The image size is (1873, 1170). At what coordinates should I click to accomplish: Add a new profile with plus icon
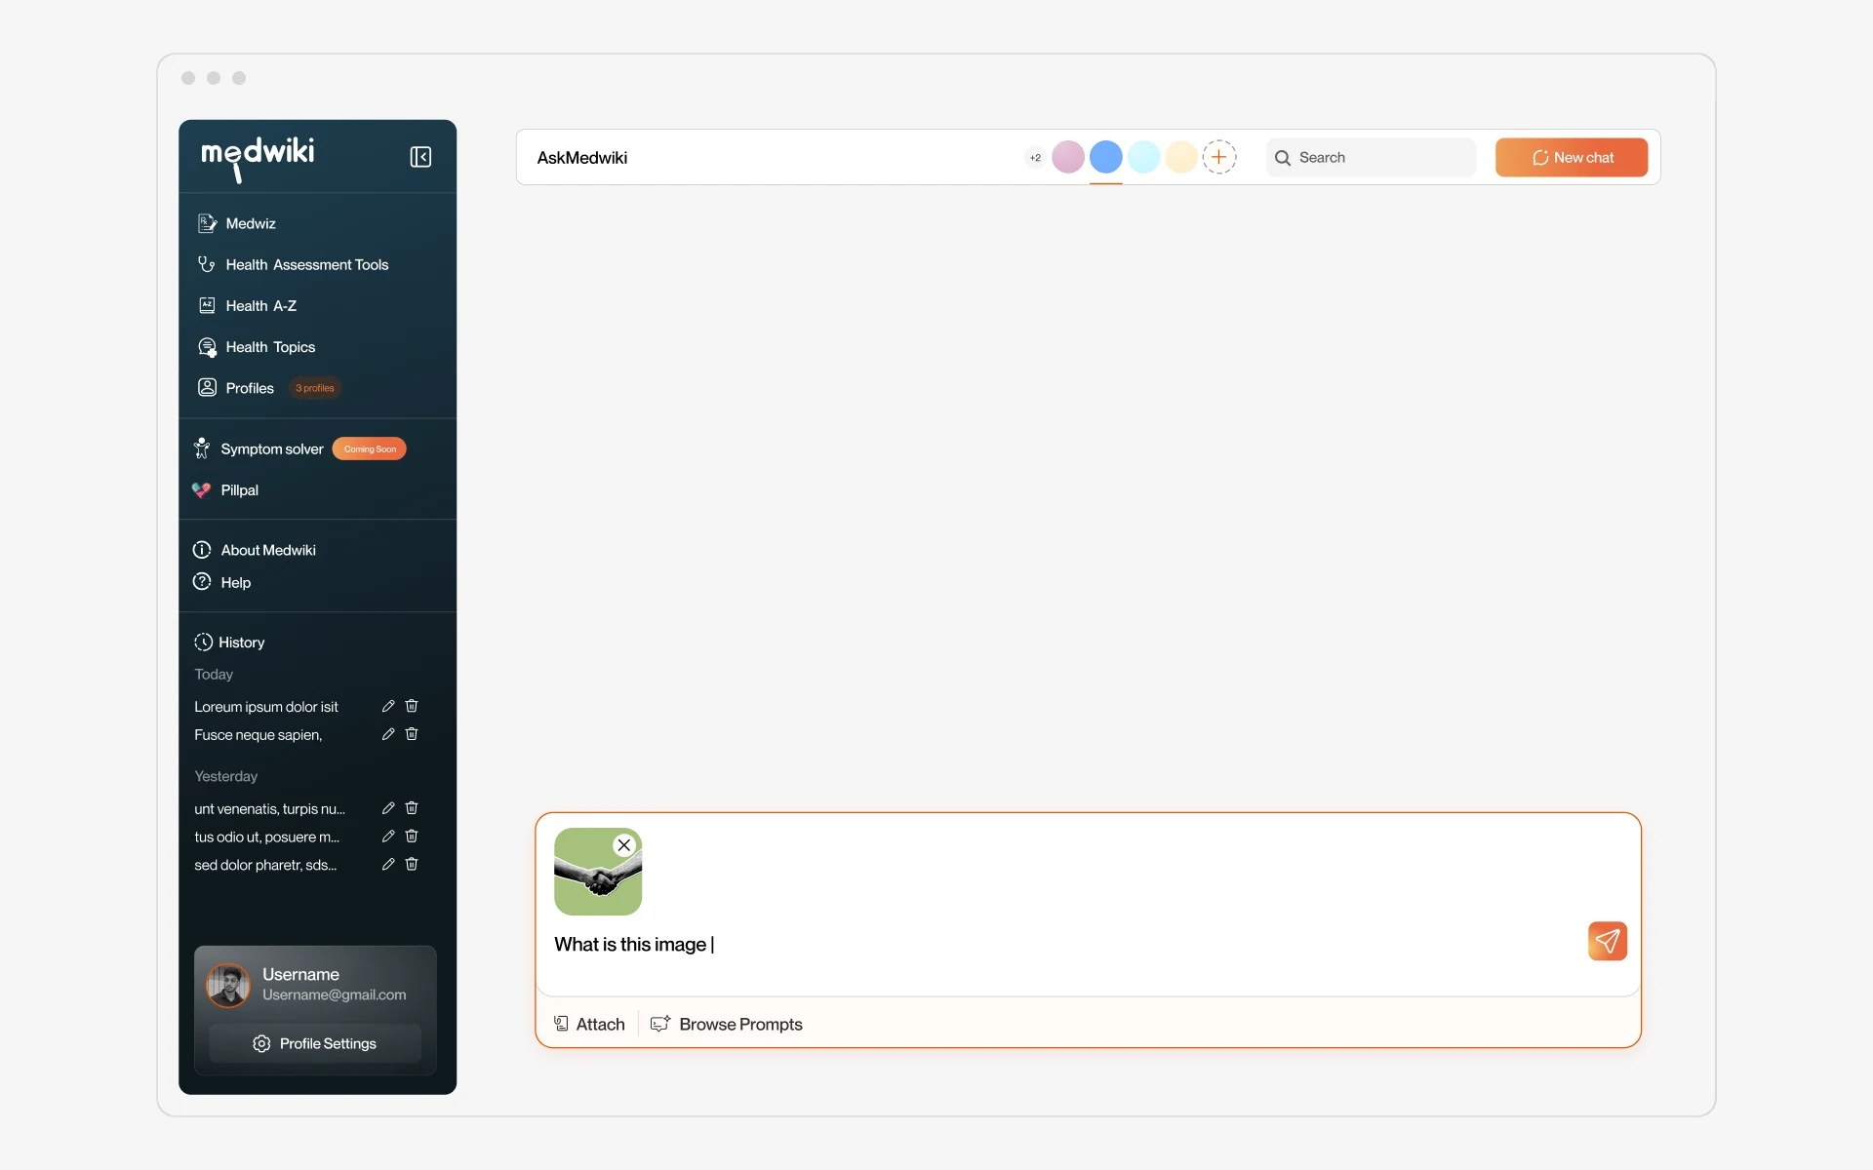click(1219, 157)
